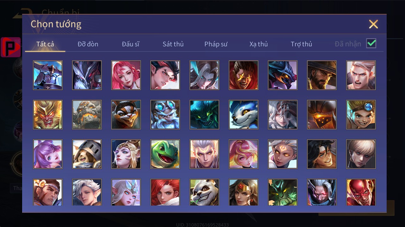Screen dimensions: 405x227
Task: Pick the purple-haired chibi girl hero
Action: [48, 154]
